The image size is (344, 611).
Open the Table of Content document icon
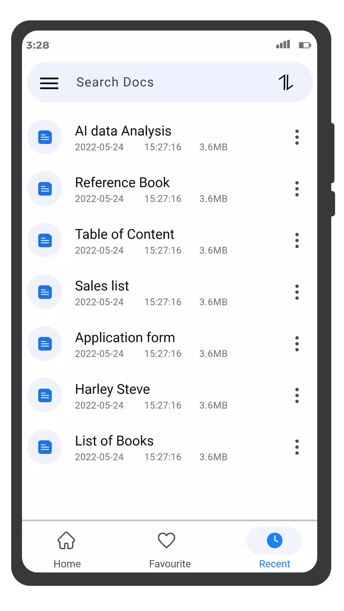[45, 241]
